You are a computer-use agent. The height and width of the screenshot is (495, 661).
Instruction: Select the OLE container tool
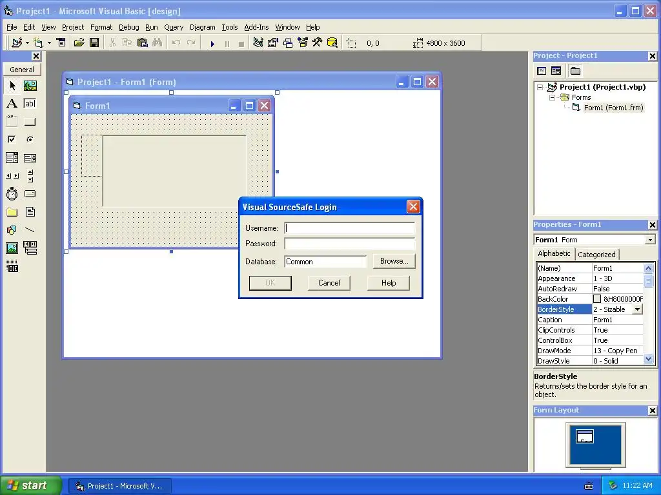pos(12,266)
